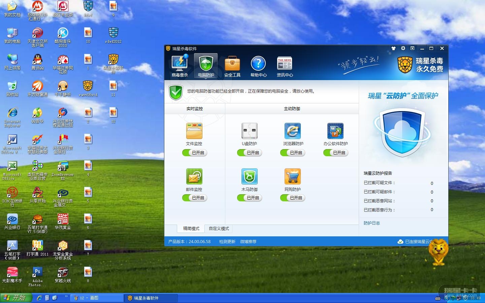Click the cloud shield protection graphic
Image resolution: width=485 pixels, height=303 pixels.
[402, 132]
